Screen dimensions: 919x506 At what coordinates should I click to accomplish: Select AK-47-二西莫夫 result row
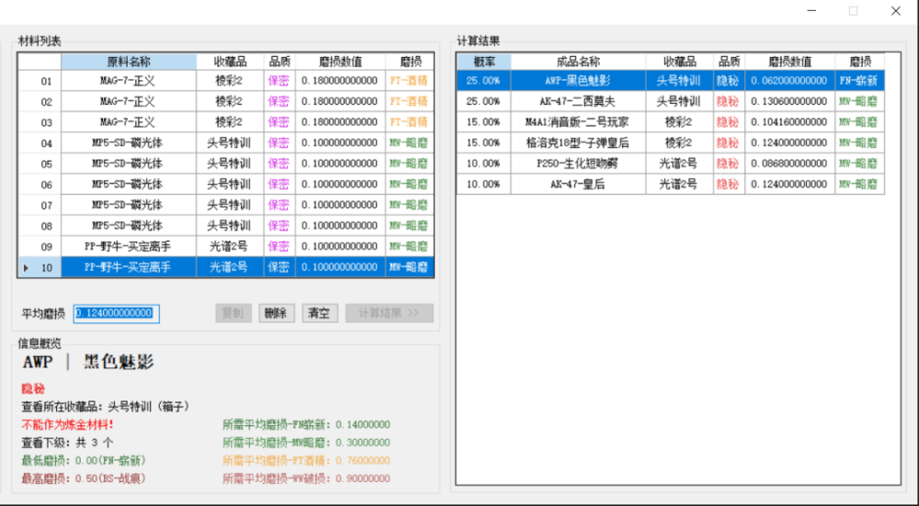coord(671,101)
